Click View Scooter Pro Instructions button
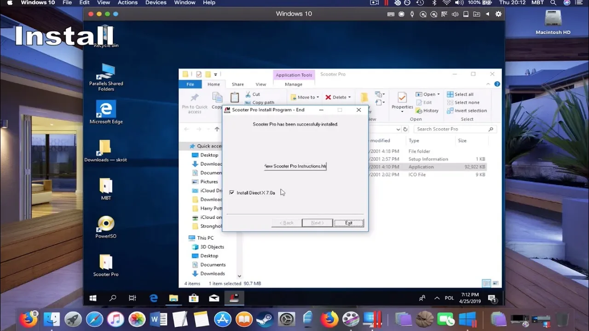The height and width of the screenshot is (331, 589). coord(295,166)
